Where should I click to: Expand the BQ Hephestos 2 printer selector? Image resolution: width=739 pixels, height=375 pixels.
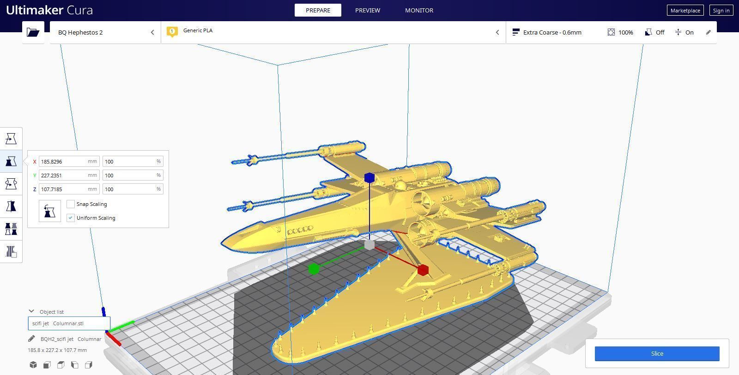tap(105, 32)
